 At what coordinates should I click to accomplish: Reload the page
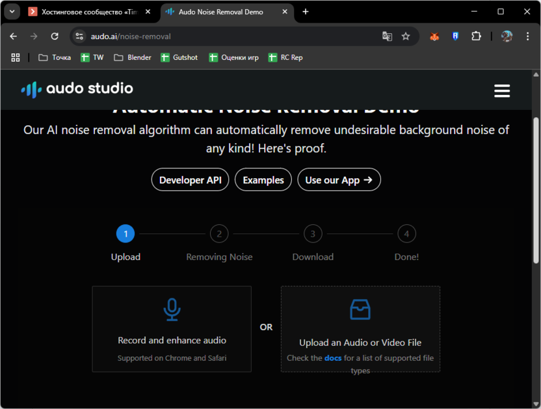55,36
